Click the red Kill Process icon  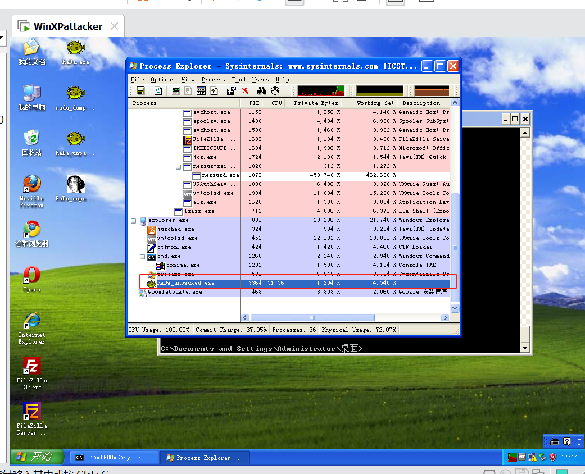(x=245, y=90)
